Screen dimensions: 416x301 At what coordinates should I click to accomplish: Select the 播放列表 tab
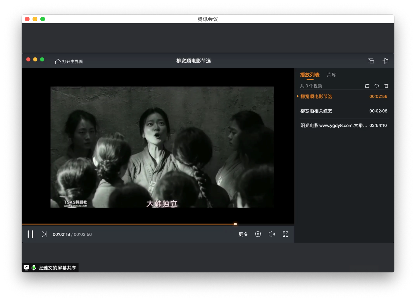310,75
